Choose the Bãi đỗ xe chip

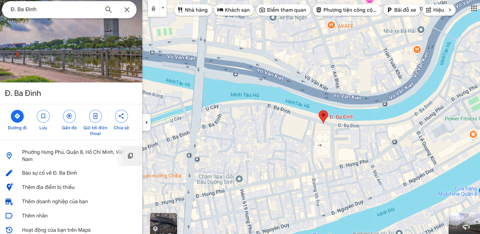[x=402, y=10]
